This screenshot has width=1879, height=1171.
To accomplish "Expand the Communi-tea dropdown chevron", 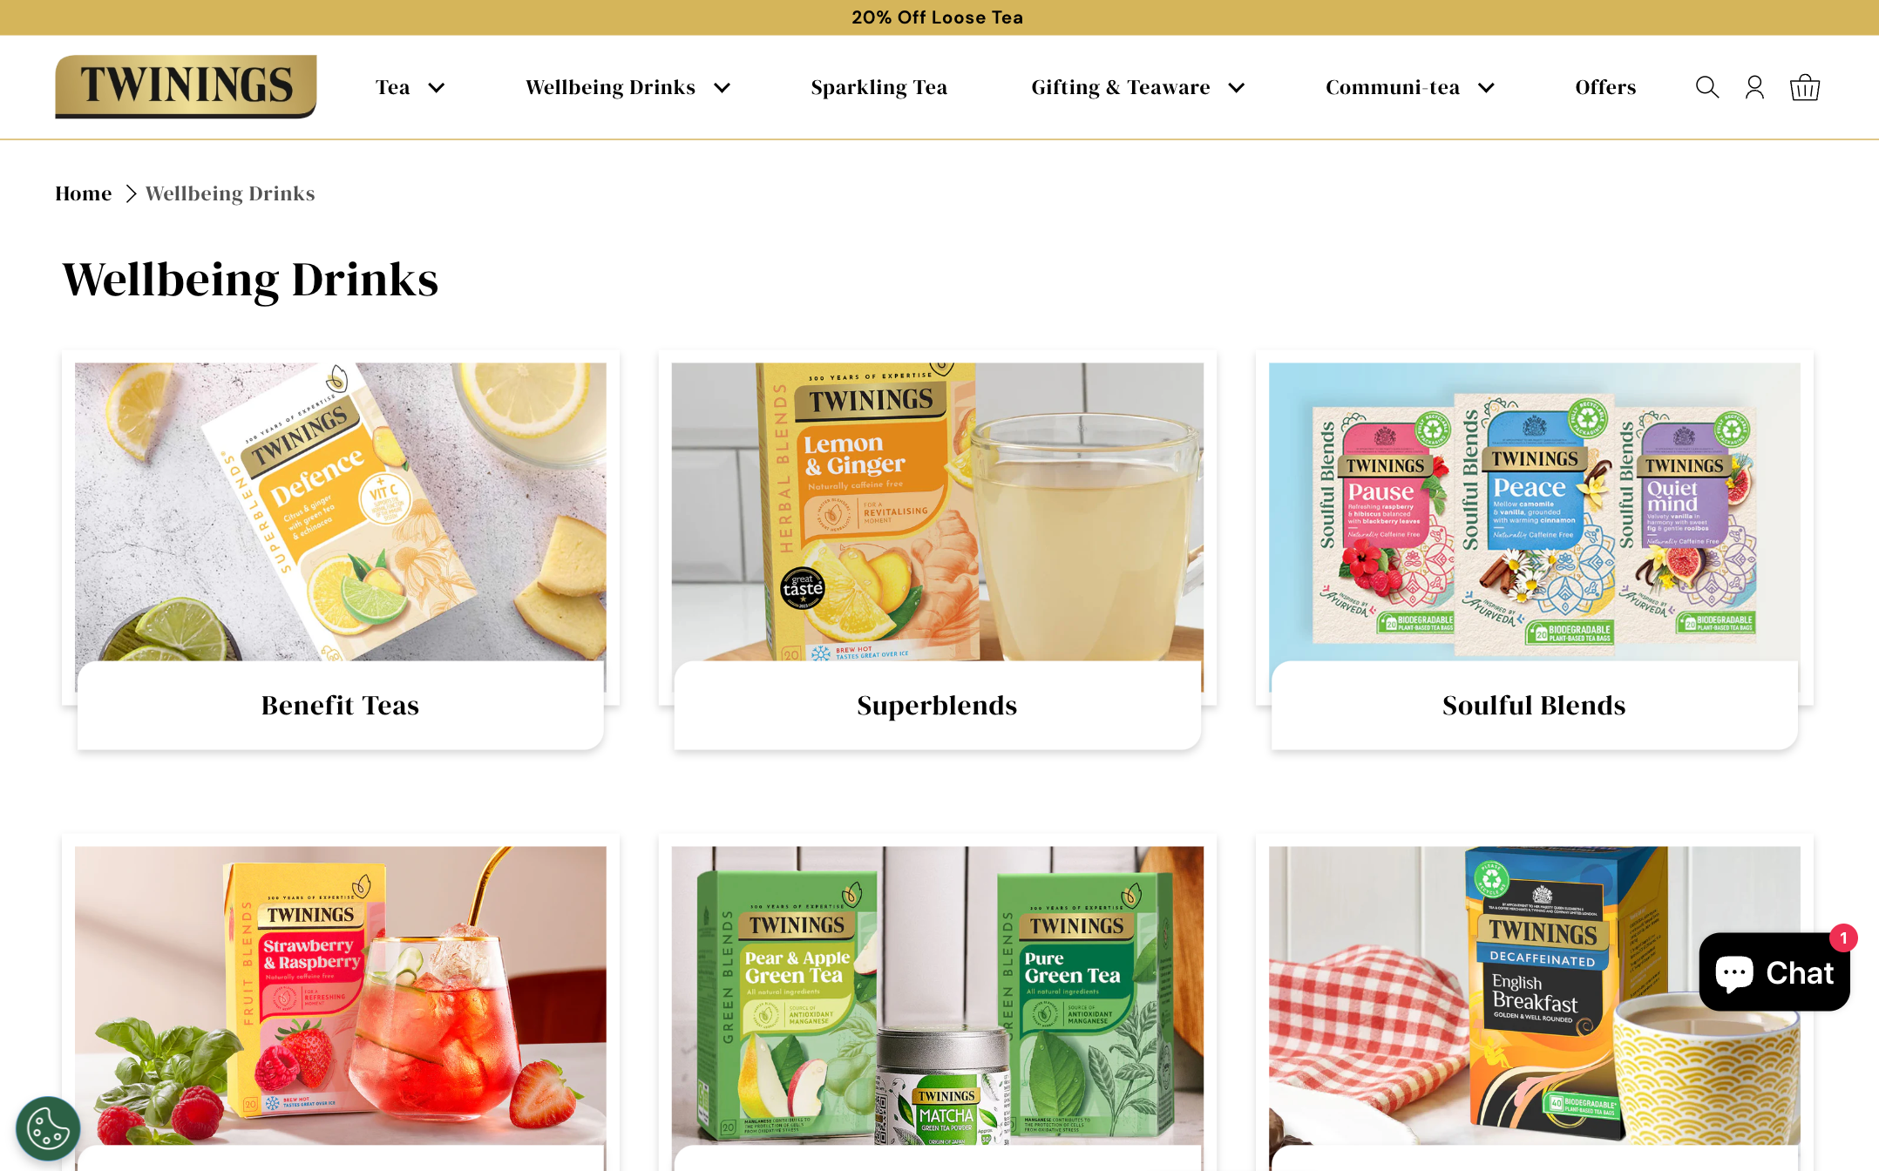I will pos(1486,88).
